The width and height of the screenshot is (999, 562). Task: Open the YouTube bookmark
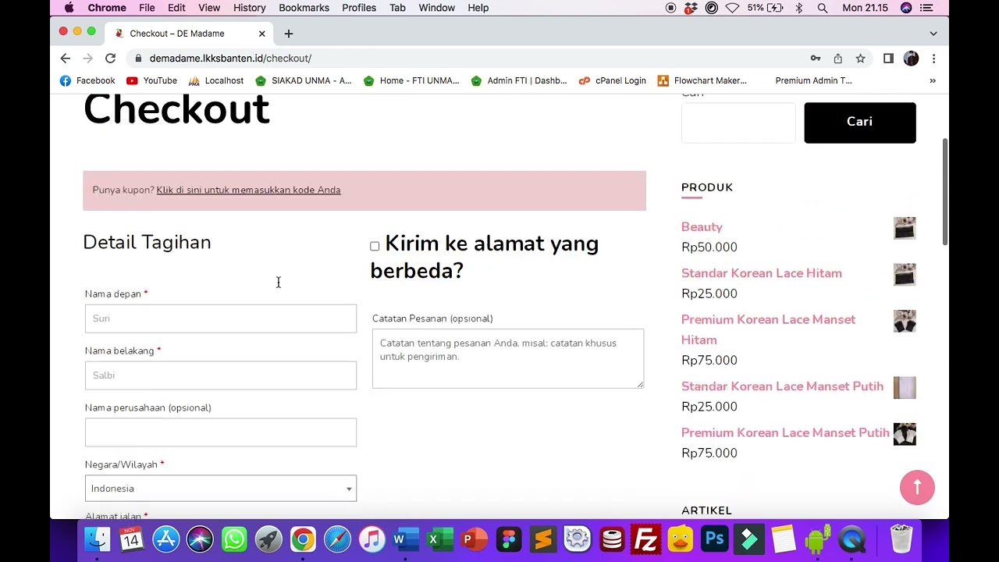(151, 80)
